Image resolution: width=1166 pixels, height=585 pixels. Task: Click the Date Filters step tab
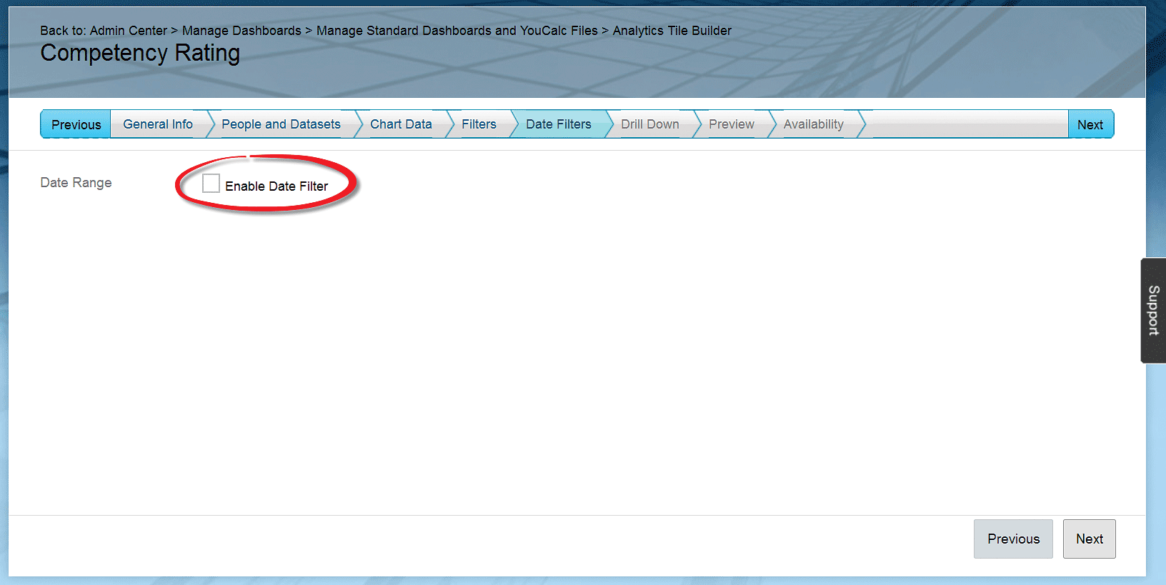[559, 124]
